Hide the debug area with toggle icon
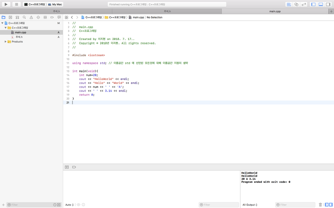This screenshot has width=334, height=208. point(67,167)
